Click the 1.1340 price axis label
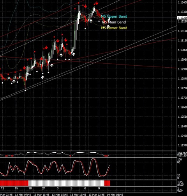The width and height of the screenshot is (187, 196). point(182,2)
